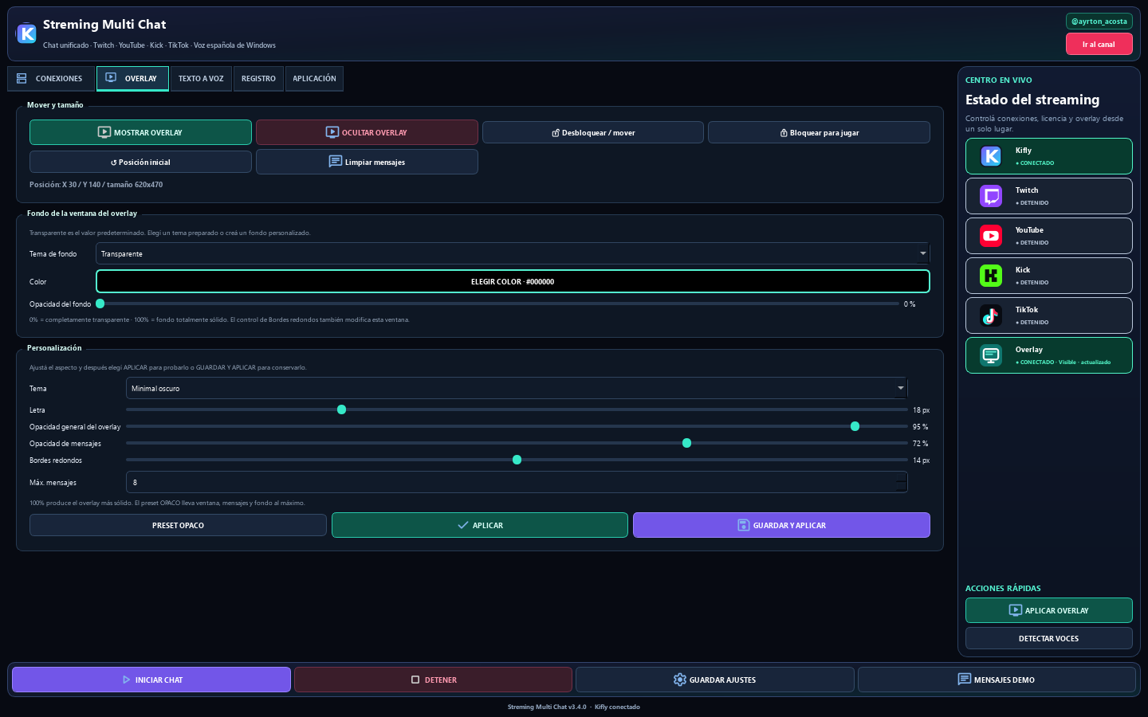Open the Tema de fondo dropdown
The width and height of the screenshot is (1148, 717).
[513, 253]
